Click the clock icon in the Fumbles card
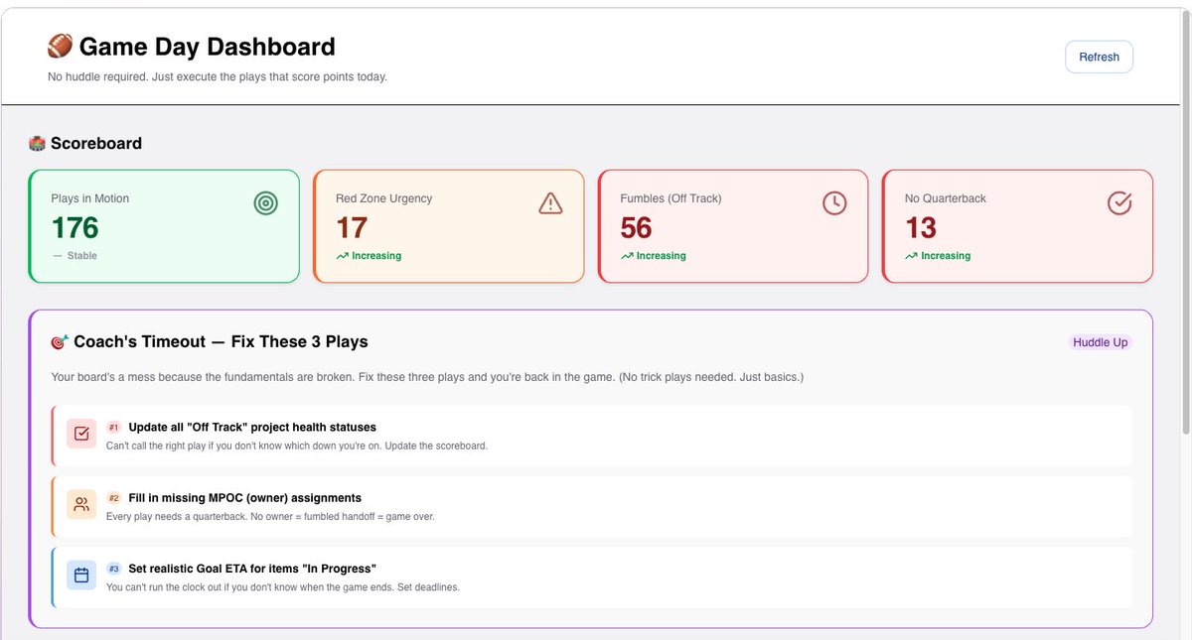Image resolution: width=1192 pixels, height=640 pixels. [834, 202]
